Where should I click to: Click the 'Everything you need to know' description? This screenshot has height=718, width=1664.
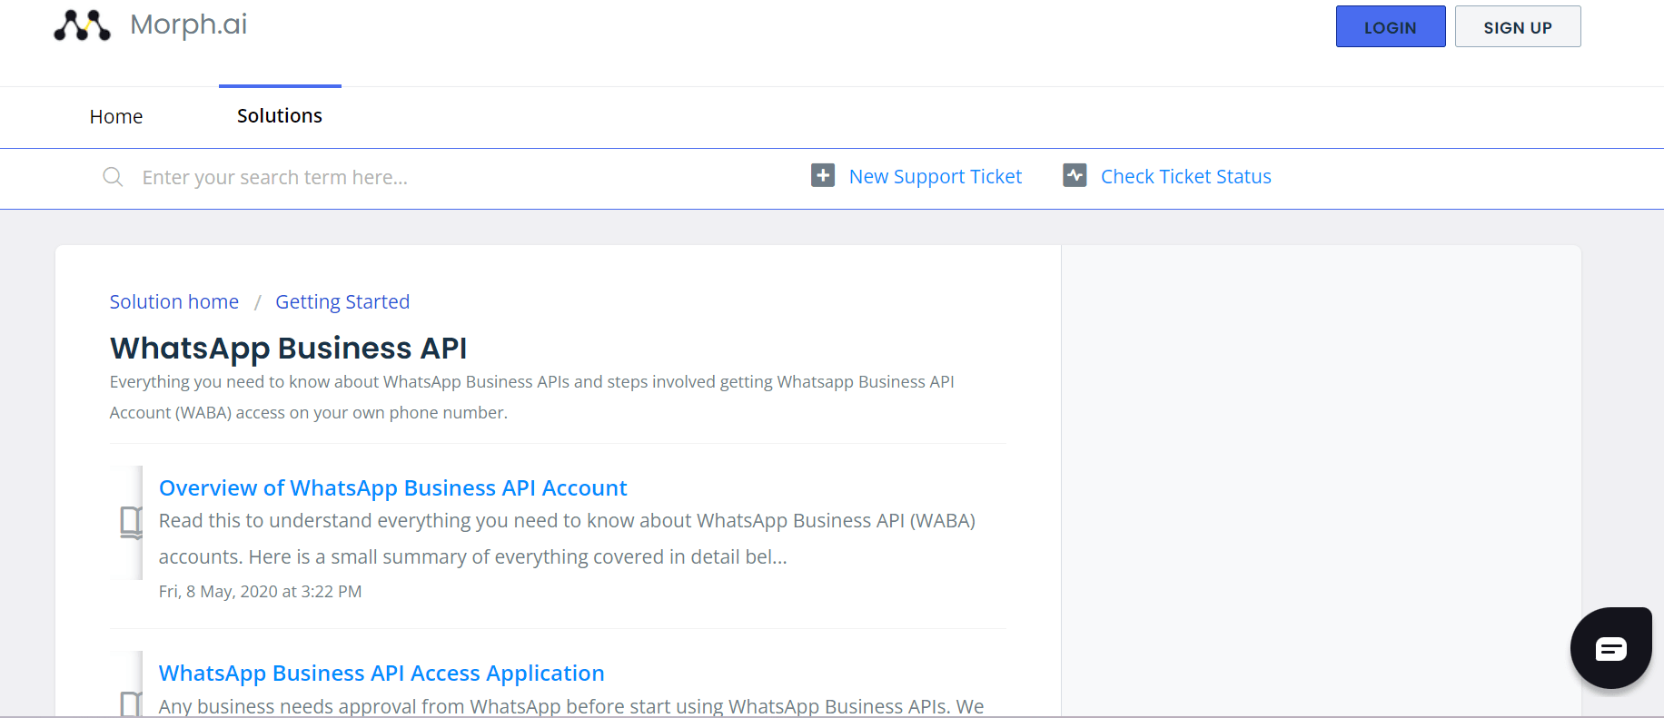(532, 397)
